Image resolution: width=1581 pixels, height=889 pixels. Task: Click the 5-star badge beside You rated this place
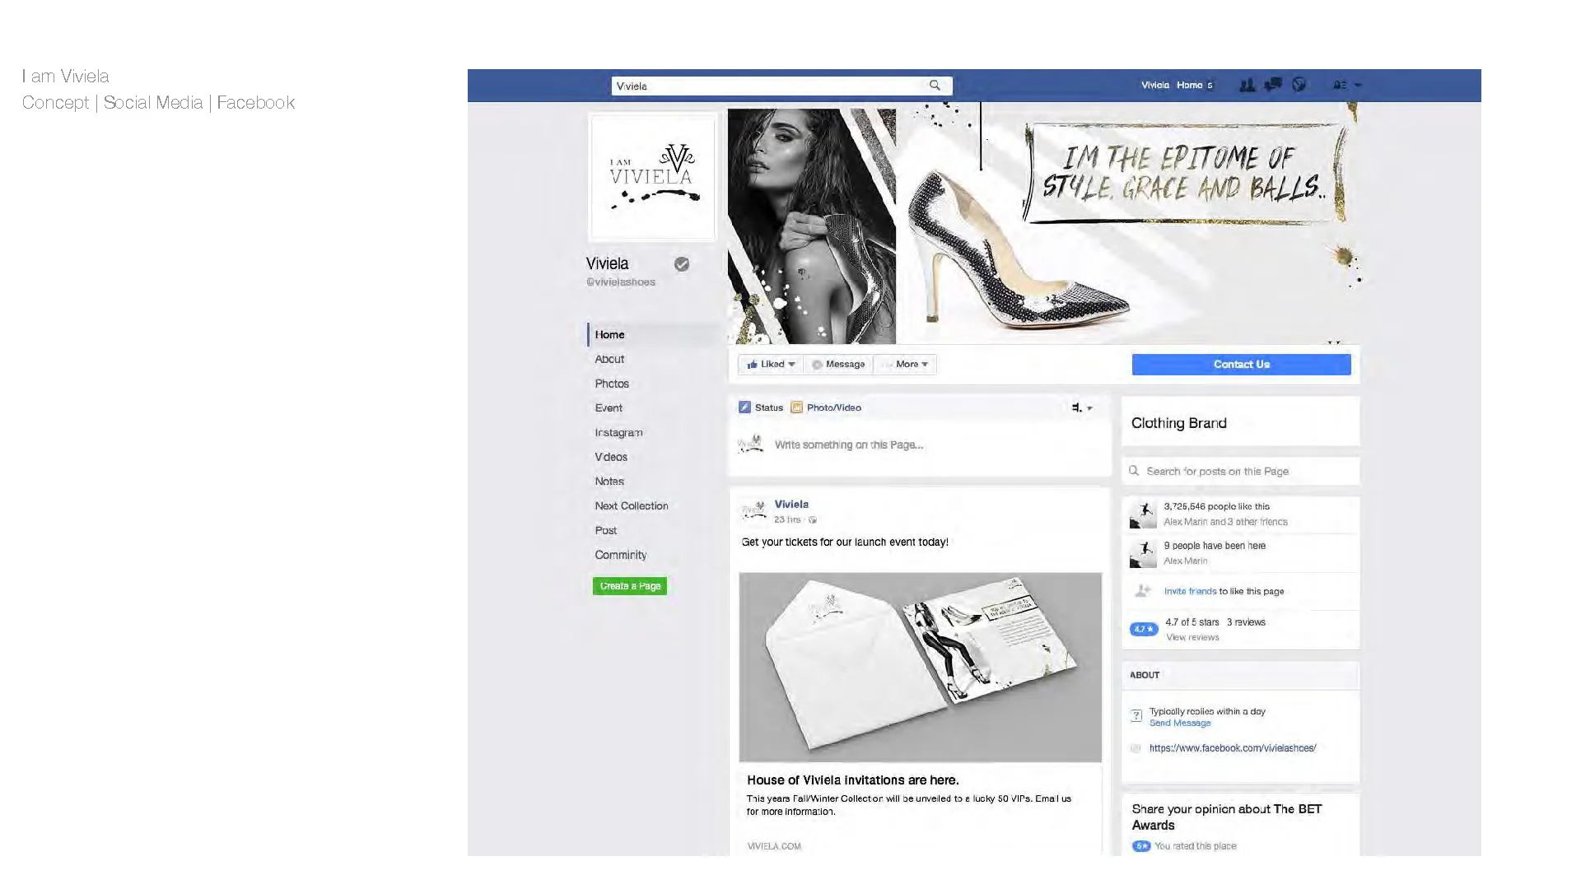click(x=1140, y=846)
